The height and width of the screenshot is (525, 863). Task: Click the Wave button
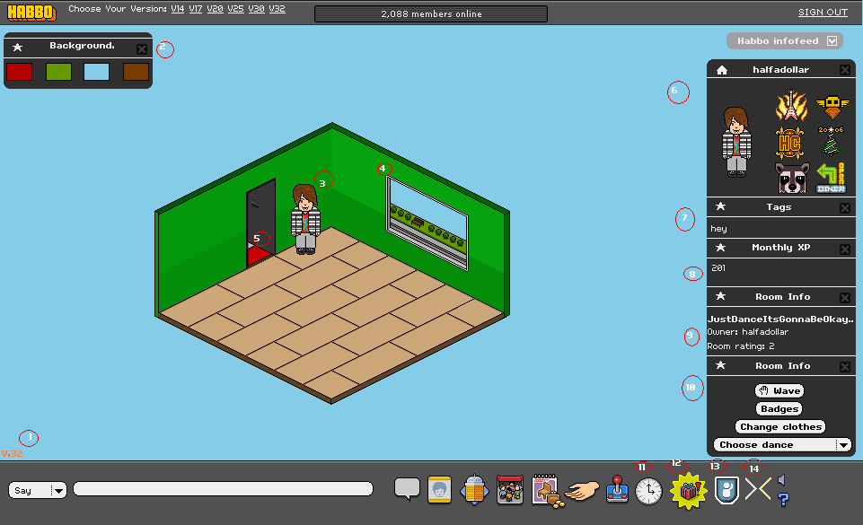coord(779,391)
